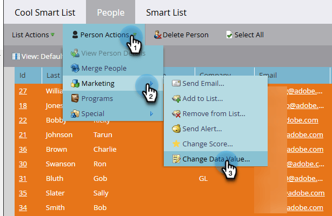Click the Send Alert bell icon
The width and height of the screenshot is (332, 216).
tap(176, 129)
